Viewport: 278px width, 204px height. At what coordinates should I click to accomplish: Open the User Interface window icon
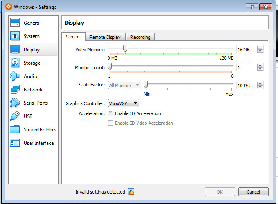click(x=15, y=143)
